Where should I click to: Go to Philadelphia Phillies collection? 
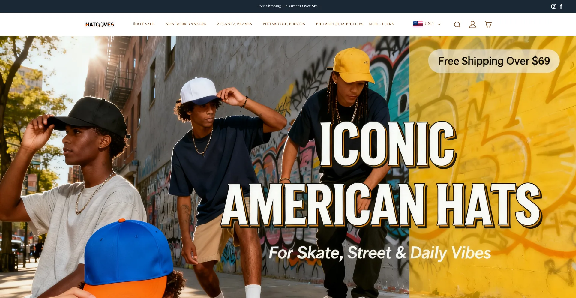click(339, 24)
